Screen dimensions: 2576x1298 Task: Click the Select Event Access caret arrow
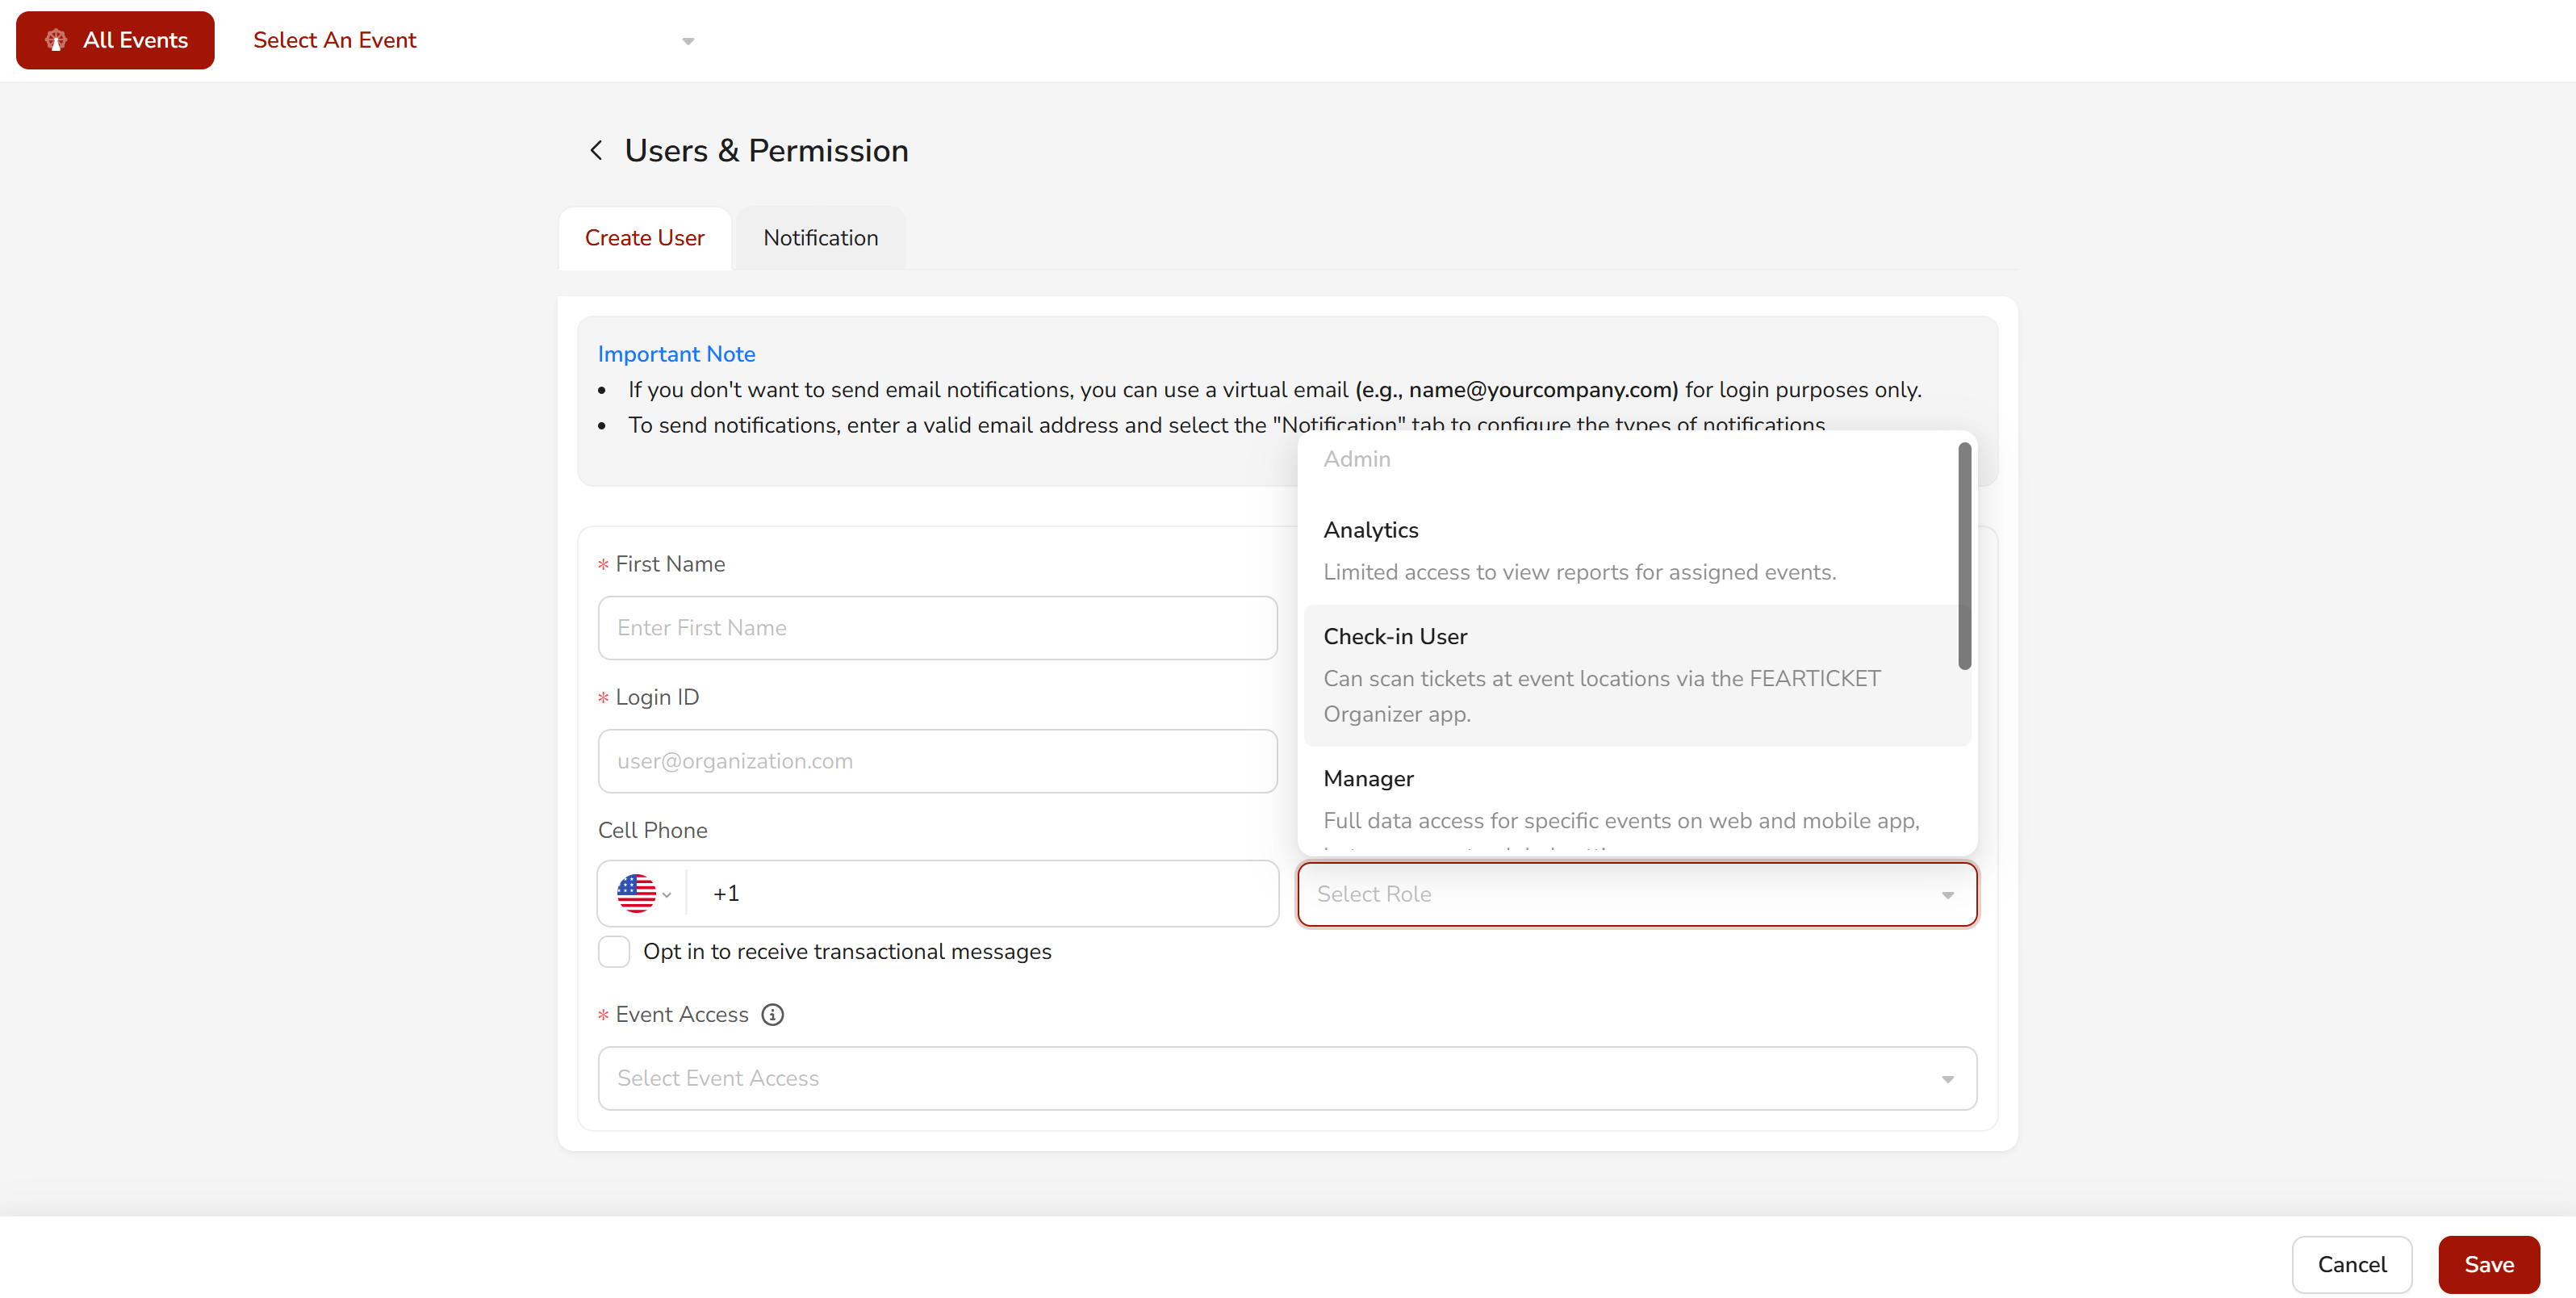(1947, 1078)
